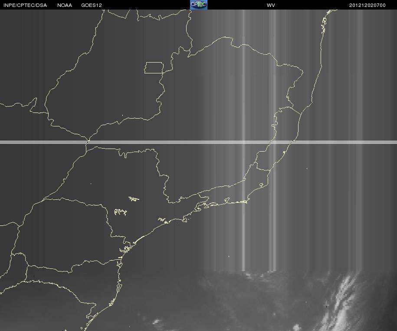Click the CPTEC logo in the header
Image resolution: width=397 pixels, height=331 pixels.
tap(199, 5)
